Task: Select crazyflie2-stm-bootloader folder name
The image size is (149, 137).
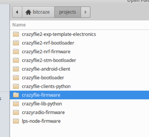Action: [49, 60]
